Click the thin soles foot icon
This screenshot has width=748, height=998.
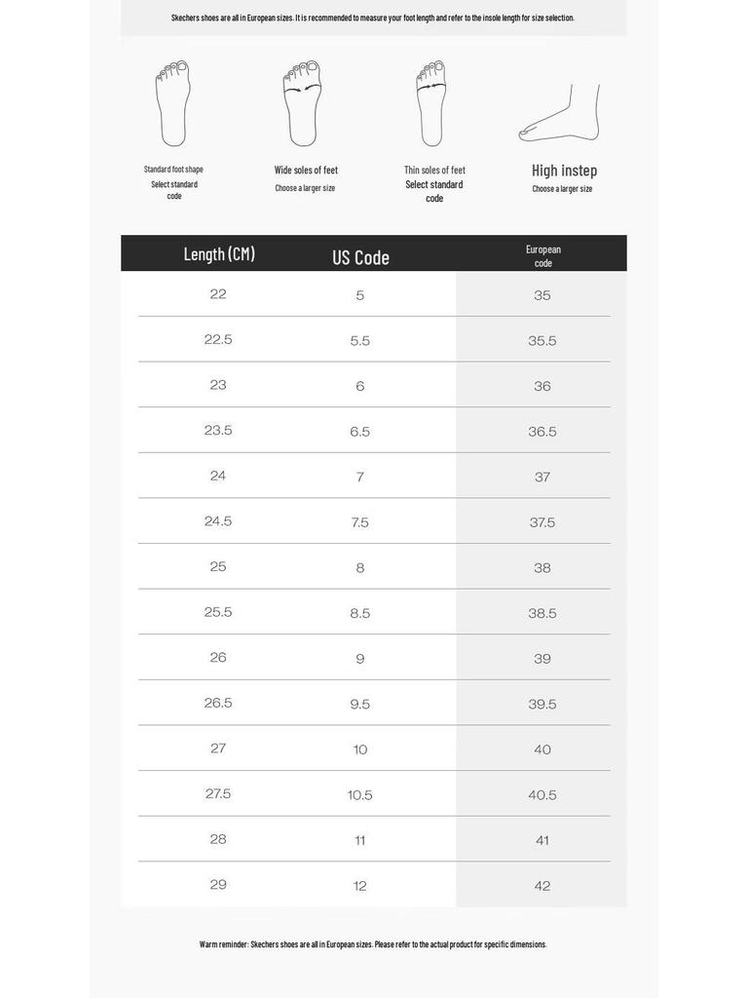pos(431,103)
